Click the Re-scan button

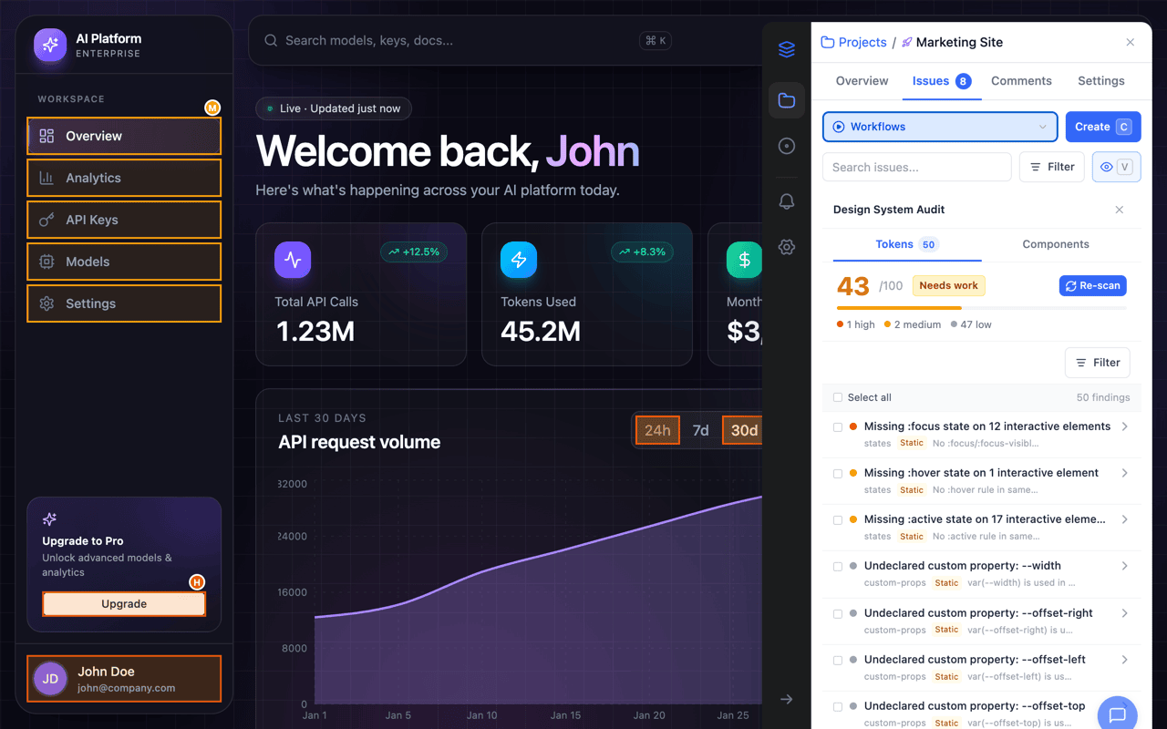tap(1093, 285)
